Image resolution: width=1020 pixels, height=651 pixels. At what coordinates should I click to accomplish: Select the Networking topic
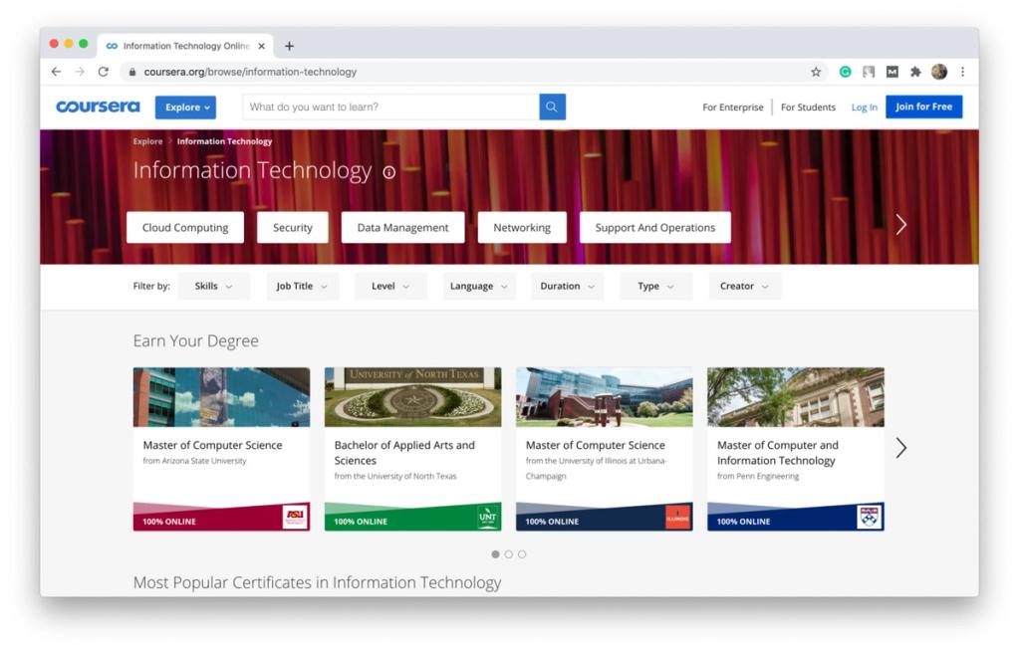tap(522, 228)
